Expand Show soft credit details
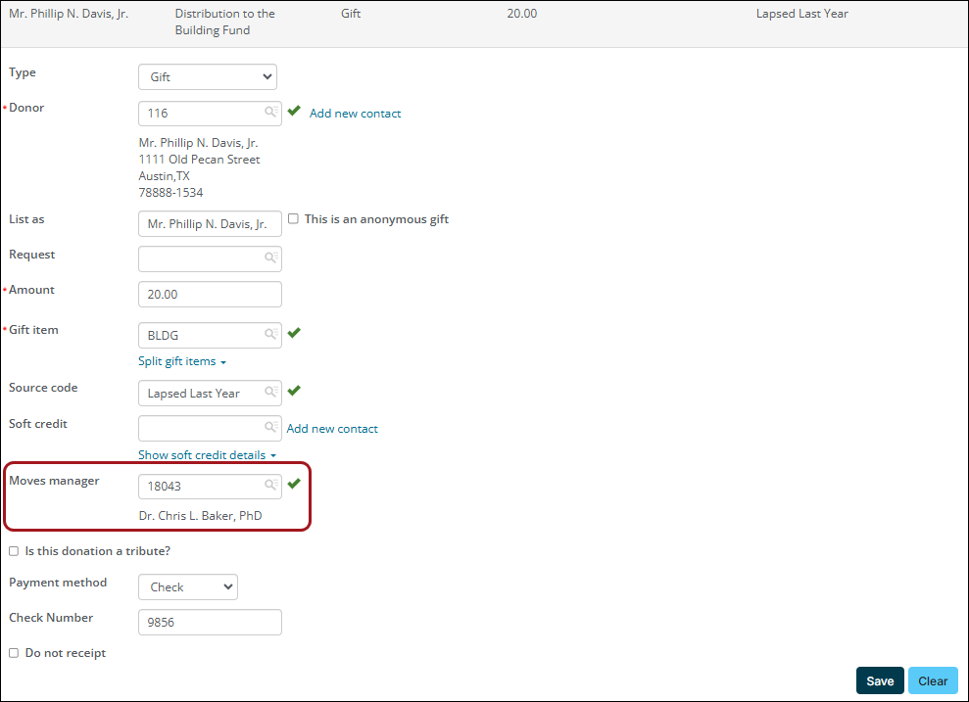Viewport: 969px width, 702px height. (207, 455)
